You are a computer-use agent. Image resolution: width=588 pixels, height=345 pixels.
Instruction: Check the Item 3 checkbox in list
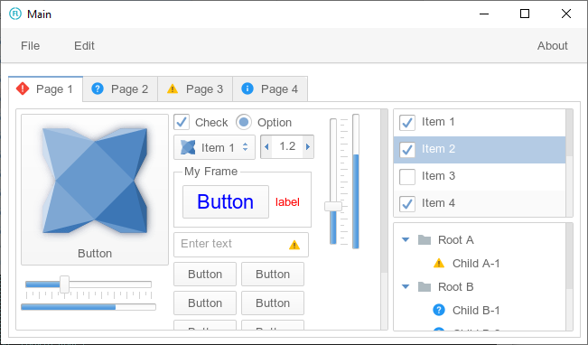click(x=407, y=177)
